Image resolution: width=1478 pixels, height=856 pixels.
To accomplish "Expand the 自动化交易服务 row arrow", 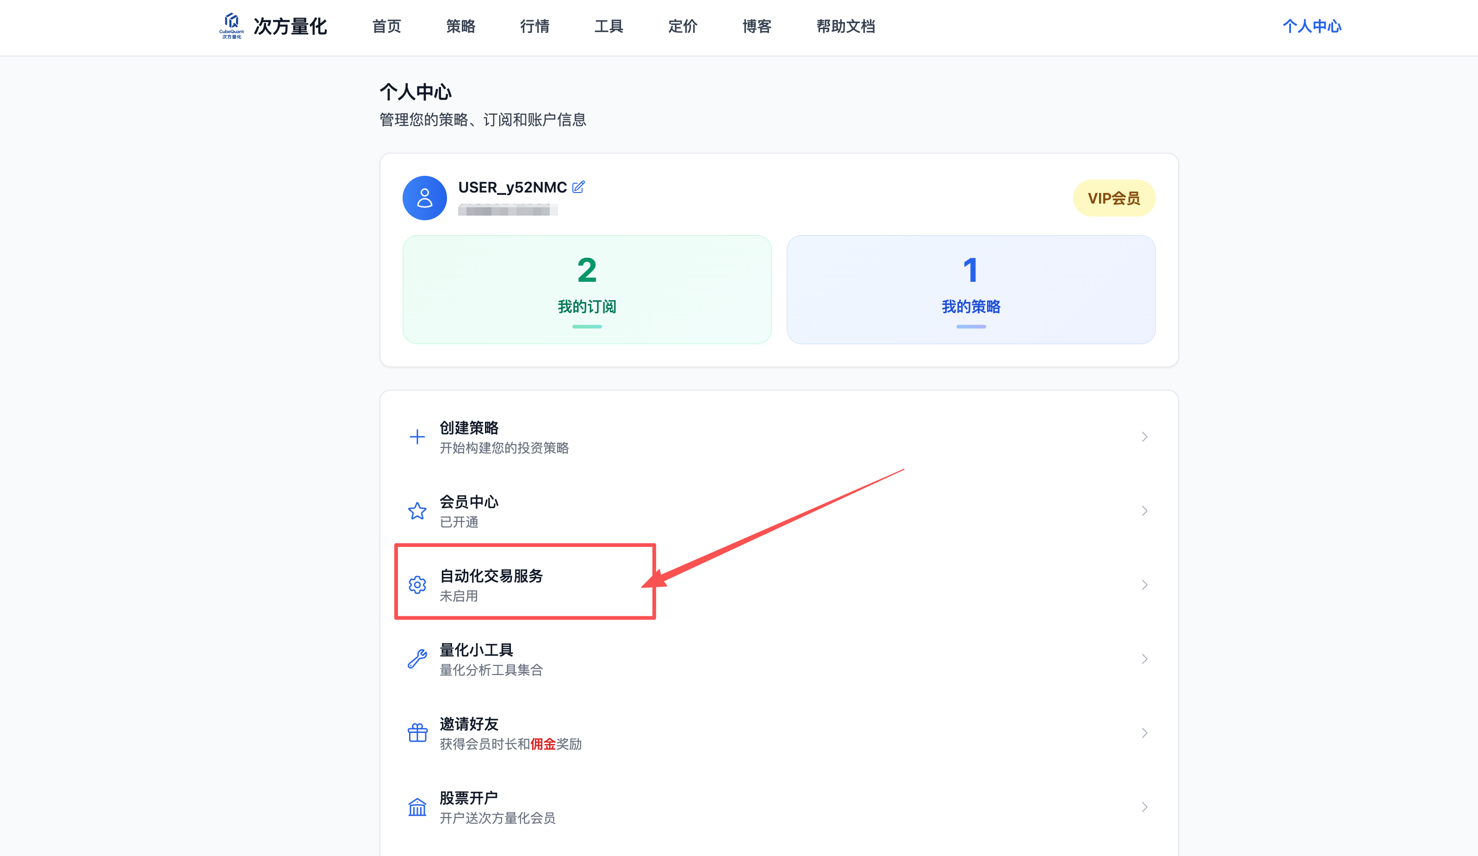I will pos(1144,584).
